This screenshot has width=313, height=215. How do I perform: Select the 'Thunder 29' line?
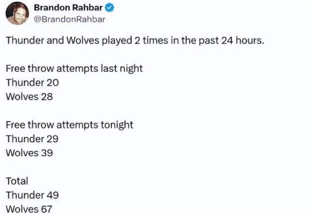[32, 139]
